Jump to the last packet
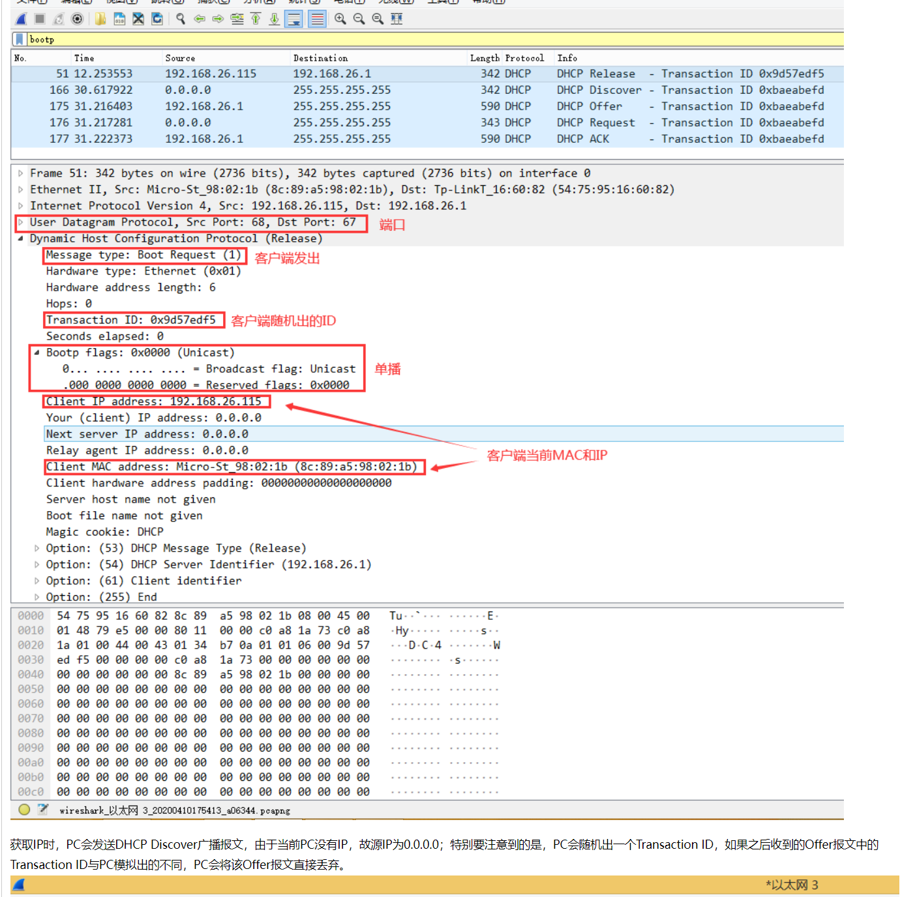 [x=275, y=19]
